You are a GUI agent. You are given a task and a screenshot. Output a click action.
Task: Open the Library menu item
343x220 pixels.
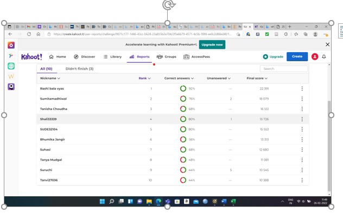tap(112, 56)
